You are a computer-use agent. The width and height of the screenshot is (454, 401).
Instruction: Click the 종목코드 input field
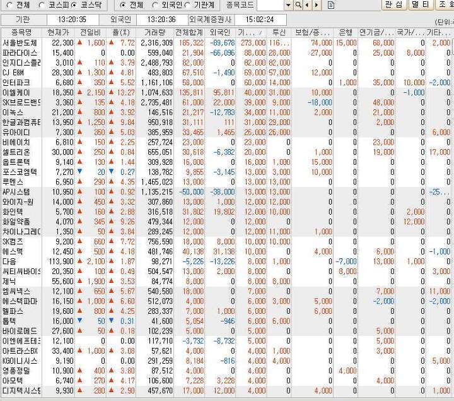[271, 5]
